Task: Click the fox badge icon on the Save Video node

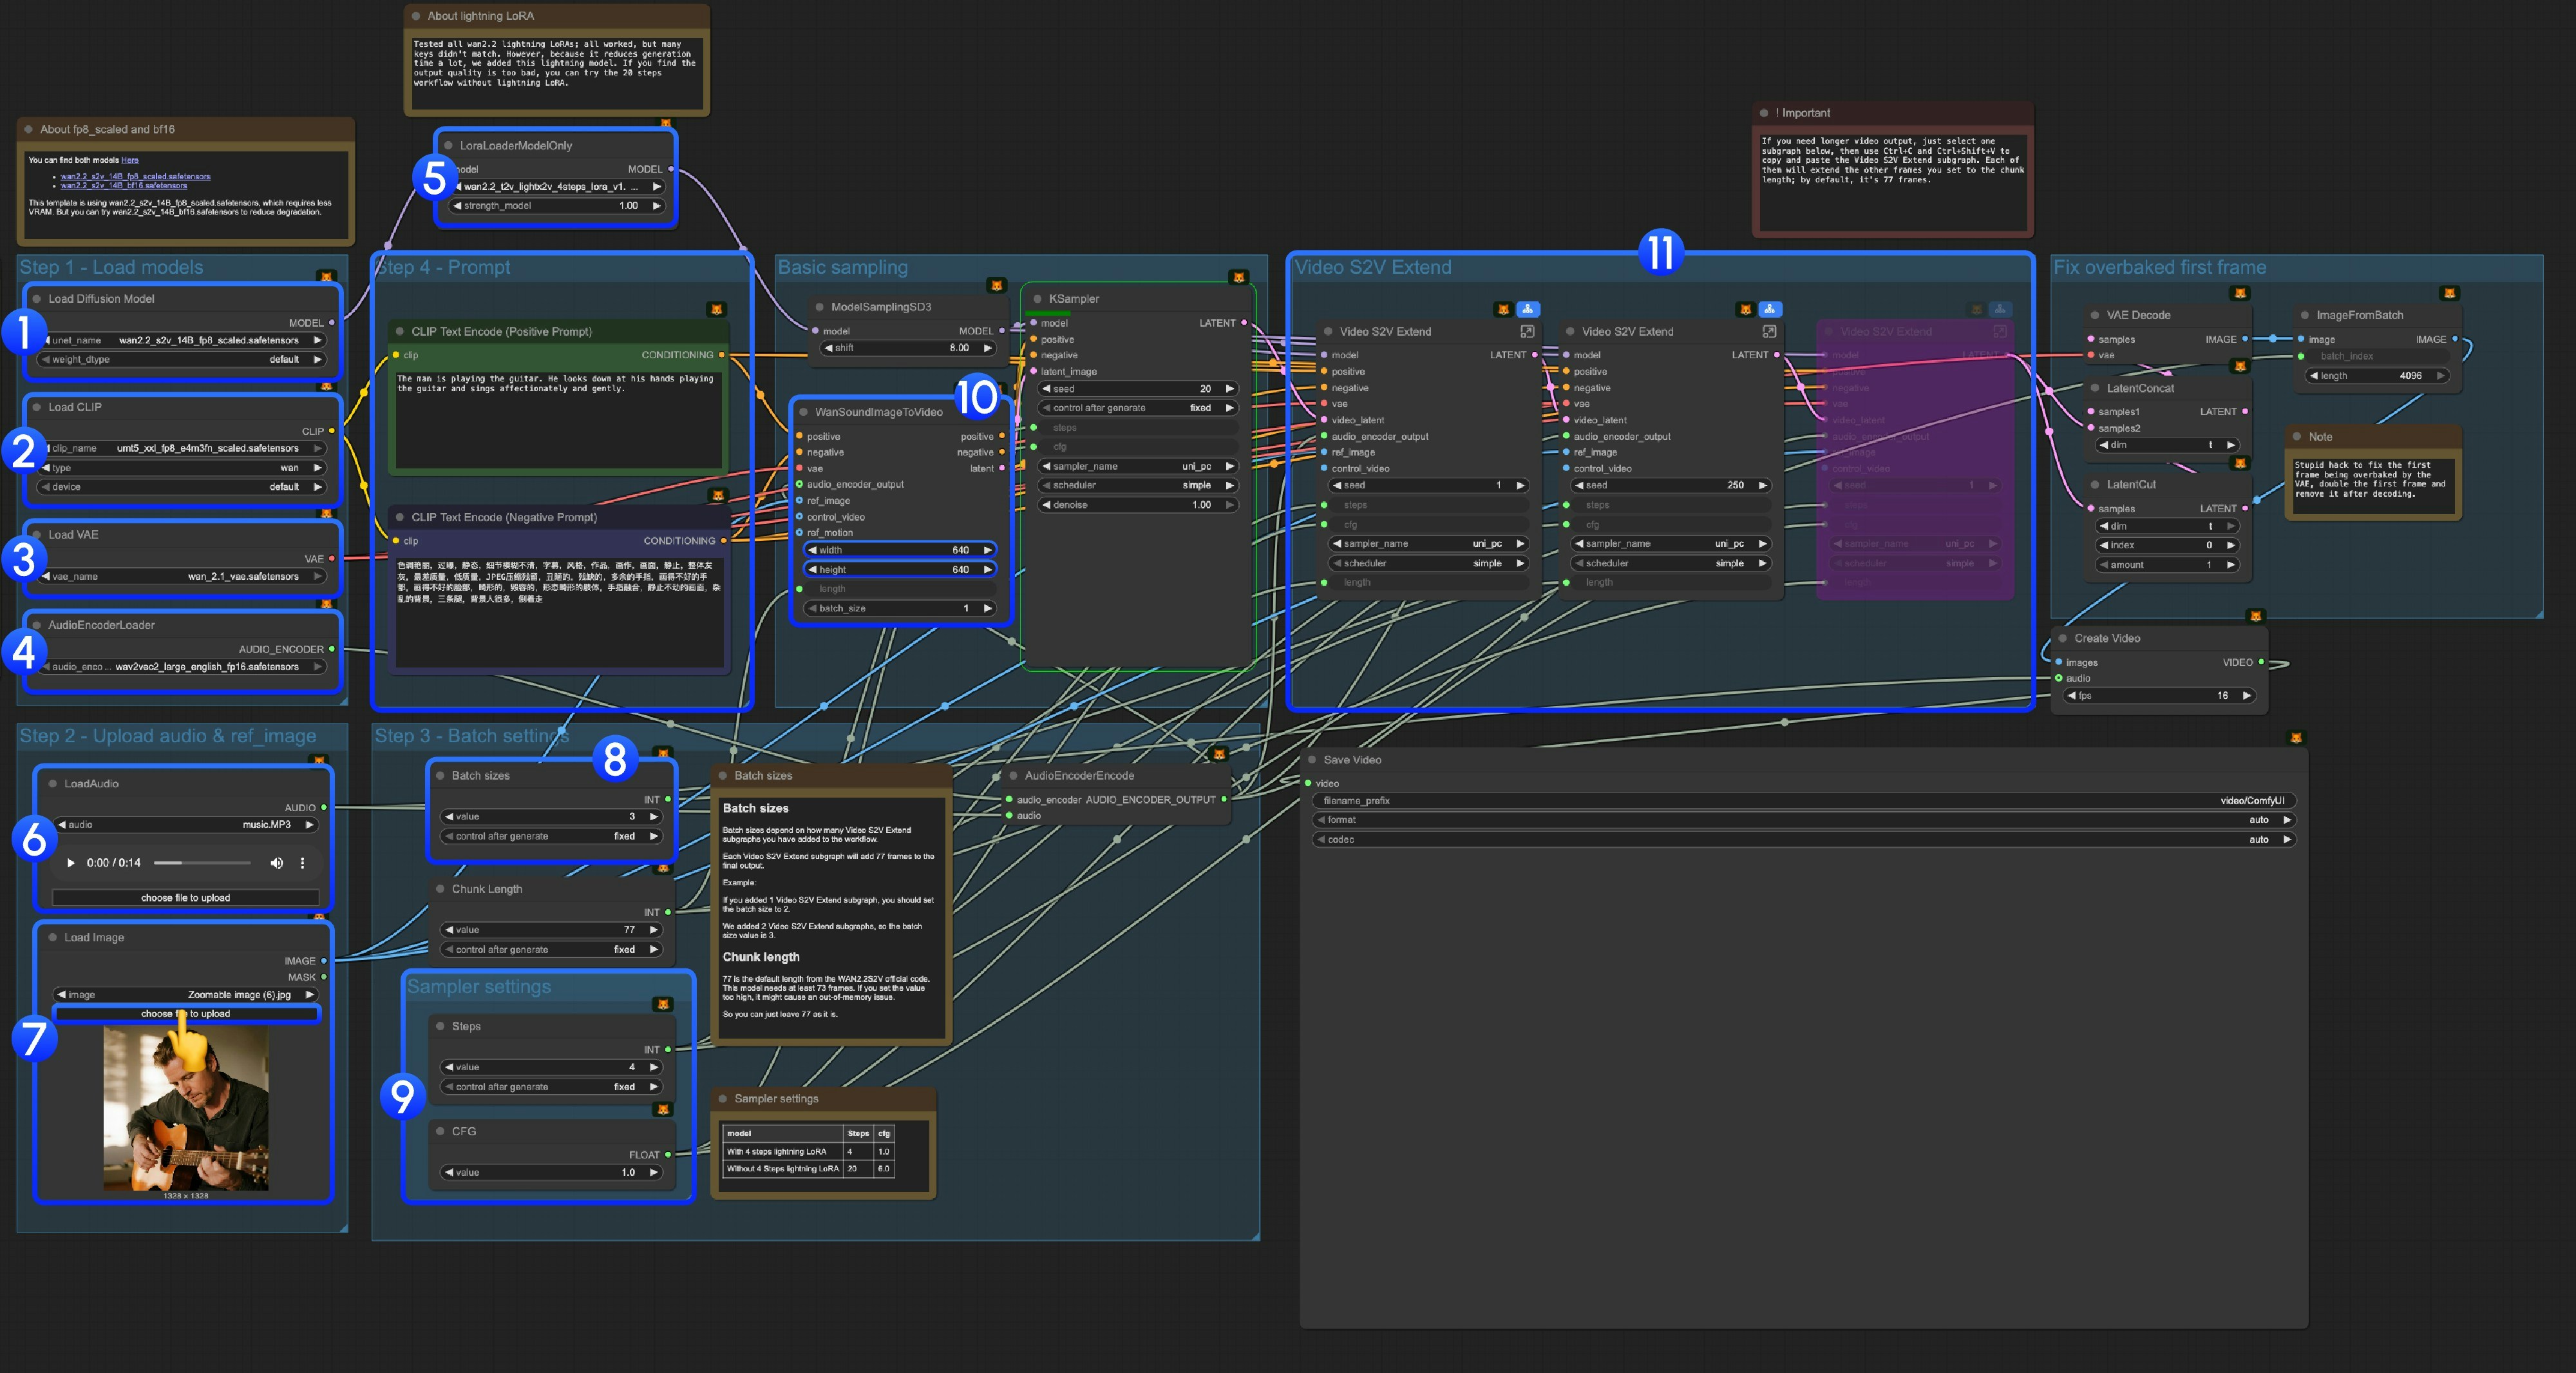Action: tap(2297, 738)
